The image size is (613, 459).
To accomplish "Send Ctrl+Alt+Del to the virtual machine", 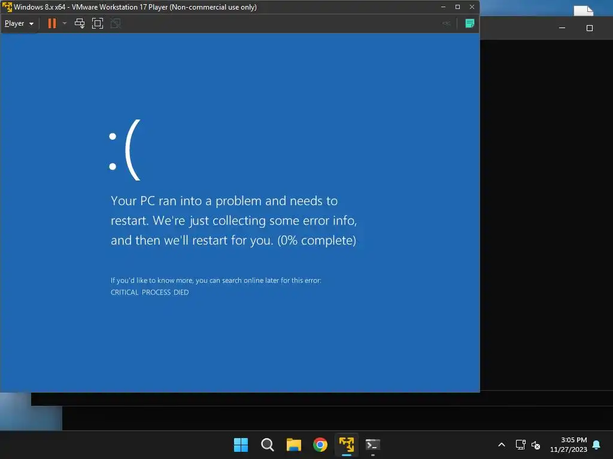I will pyautogui.click(x=80, y=23).
